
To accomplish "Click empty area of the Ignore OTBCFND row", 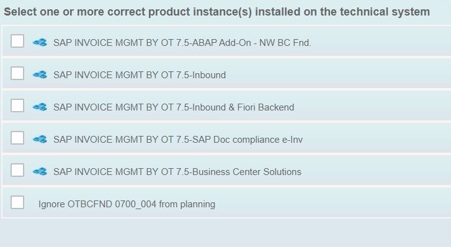I will (x=331, y=202).
